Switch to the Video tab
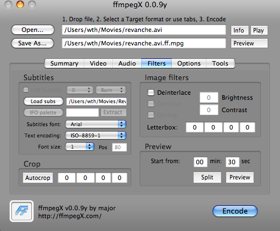This screenshot has height=231, width=280. (x=98, y=63)
